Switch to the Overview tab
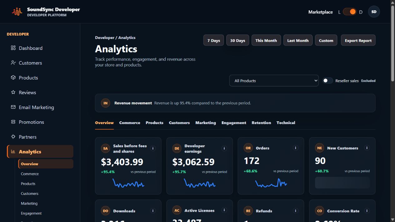The height and width of the screenshot is (222, 395). pos(104,123)
